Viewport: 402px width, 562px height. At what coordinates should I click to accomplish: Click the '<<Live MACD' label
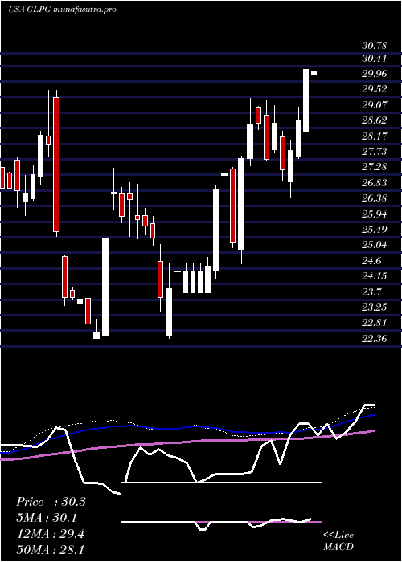click(x=338, y=541)
